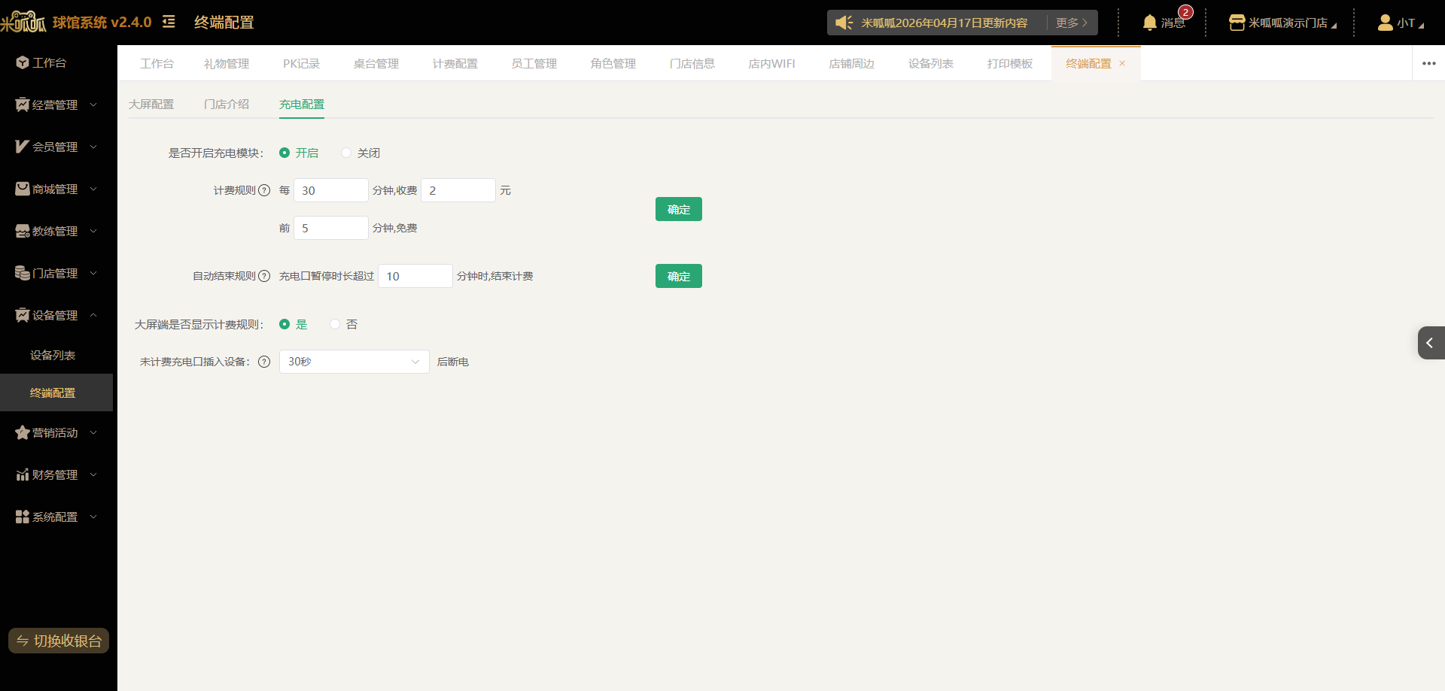The image size is (1445, 691).
Task: Open the 门店信息 top tab
Action: (x=692, y=63)
